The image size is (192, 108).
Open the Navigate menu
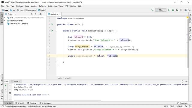19,6
